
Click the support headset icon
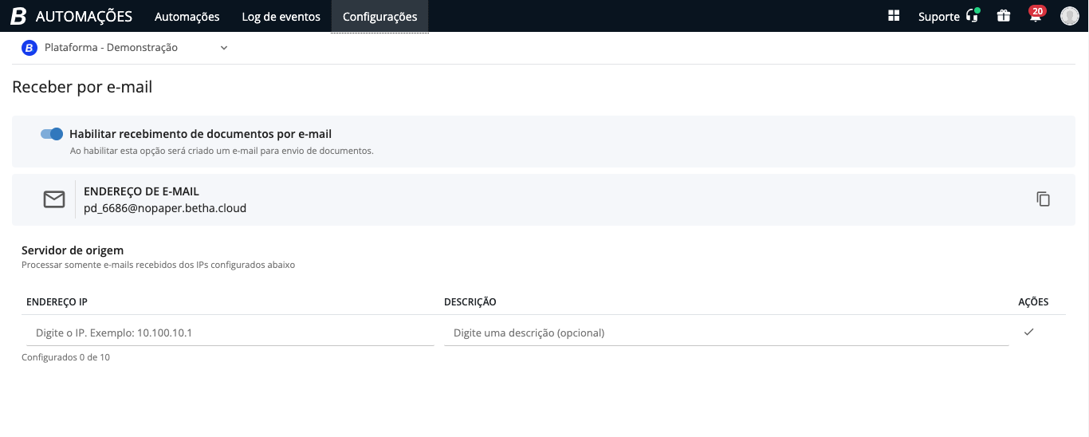coord(972,16)
